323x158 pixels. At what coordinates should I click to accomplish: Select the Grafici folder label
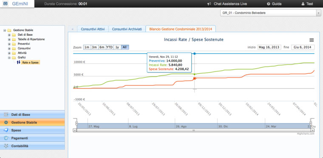click(x=22, y=57)
